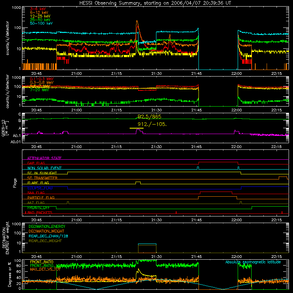
Task: Click the SC_TRANSMITTER flag label
Action: pyautogui.click(x=42, y=178)
